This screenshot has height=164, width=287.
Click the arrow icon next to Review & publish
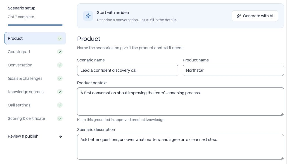(x=60, y=136)
